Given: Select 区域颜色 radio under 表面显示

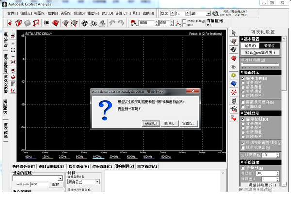Looking at the screenshot, I should (243, 95).
